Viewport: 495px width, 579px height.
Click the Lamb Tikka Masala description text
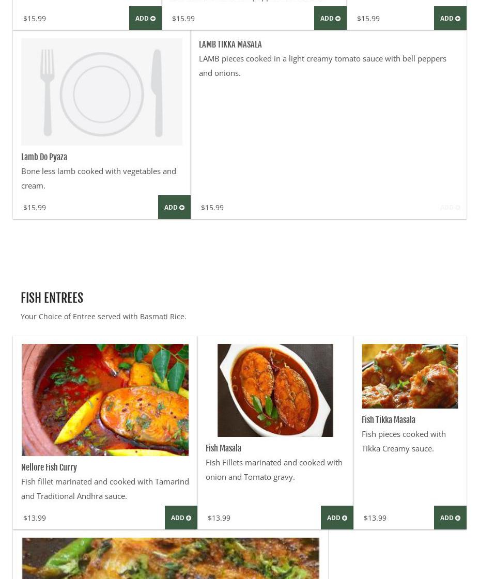pos(322,66)
